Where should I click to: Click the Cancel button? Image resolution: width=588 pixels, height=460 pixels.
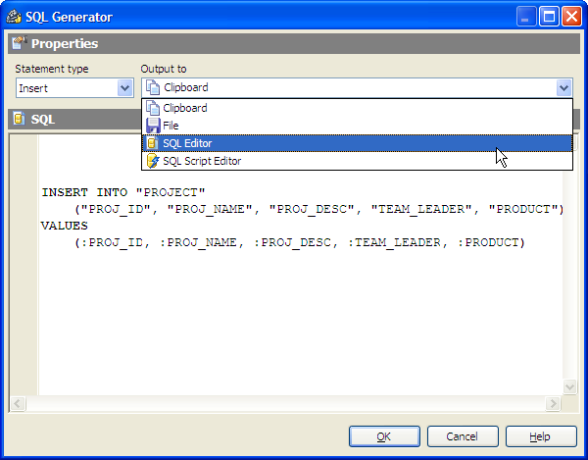pyautogui.click(x=462, y=436)
